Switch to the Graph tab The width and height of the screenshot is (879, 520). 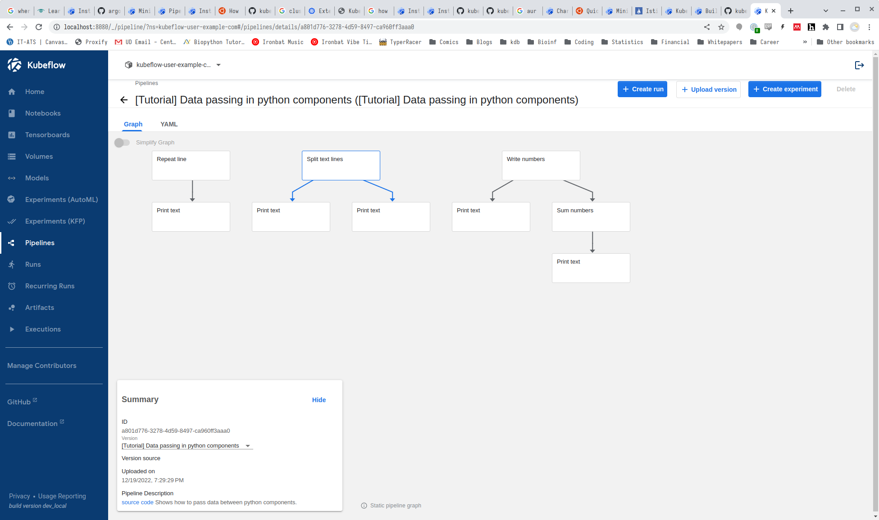point(133,124)
